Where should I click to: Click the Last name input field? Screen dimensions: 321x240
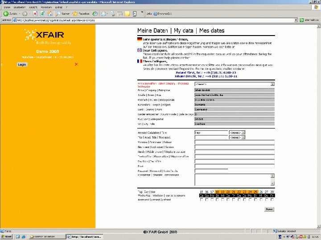point(235,147)
